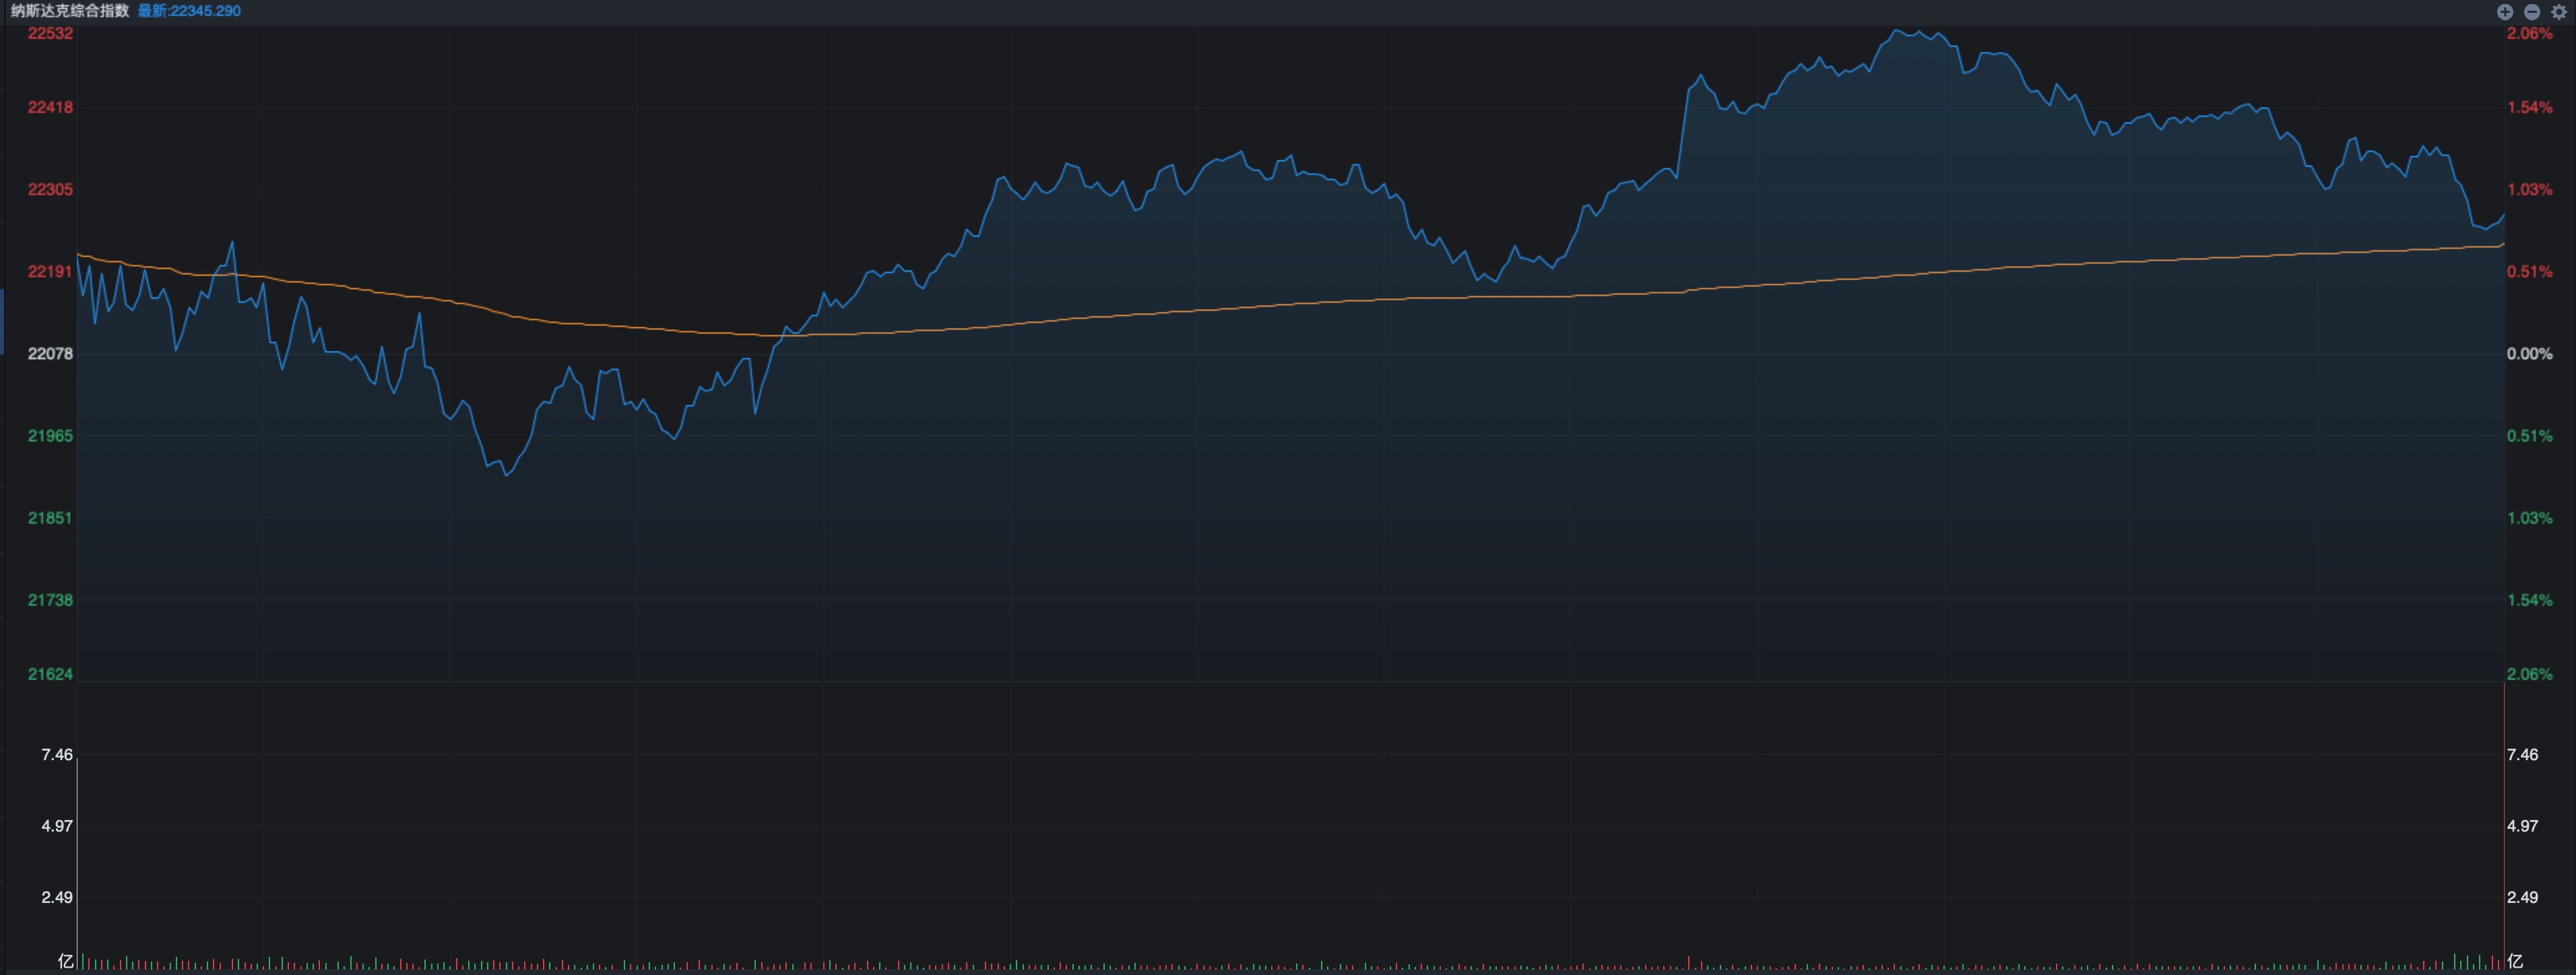Screen dimensions: 2576x975
Task: Click the right 4.97 volume axis label
Action: click(2521, 826)
